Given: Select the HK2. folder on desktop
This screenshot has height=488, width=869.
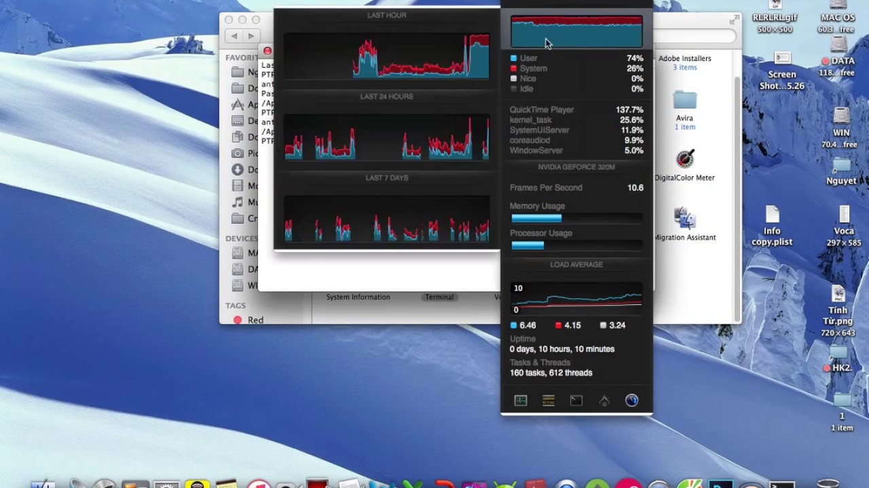Looking at the screenshot, I should pos(839,359).
